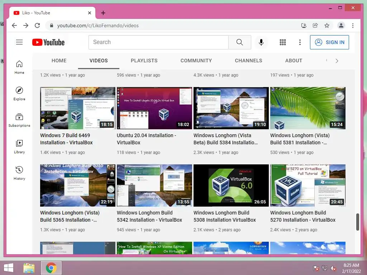Click the search magnifier button
367x275 pixels.
click(240, 42)
